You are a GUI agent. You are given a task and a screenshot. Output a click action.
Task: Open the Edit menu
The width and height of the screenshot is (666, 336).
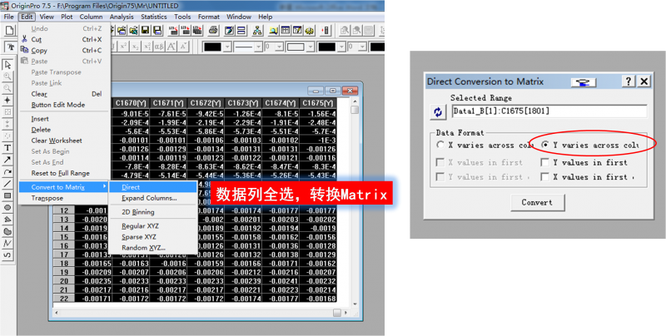click(27, 17)
